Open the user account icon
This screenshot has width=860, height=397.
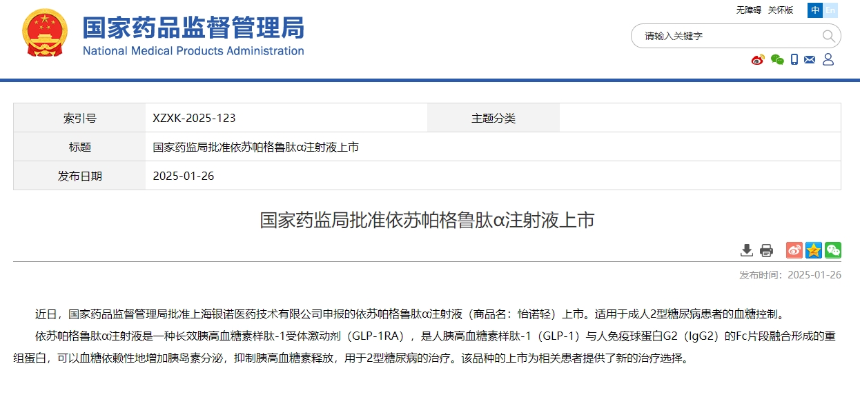click(x=828, y=60)
